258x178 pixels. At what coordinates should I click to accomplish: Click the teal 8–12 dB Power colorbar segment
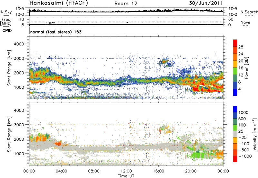235,78
